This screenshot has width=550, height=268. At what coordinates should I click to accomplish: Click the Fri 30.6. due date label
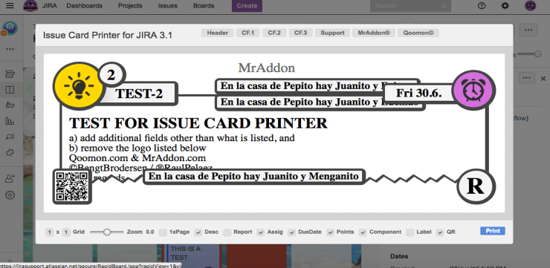(418, 93)
